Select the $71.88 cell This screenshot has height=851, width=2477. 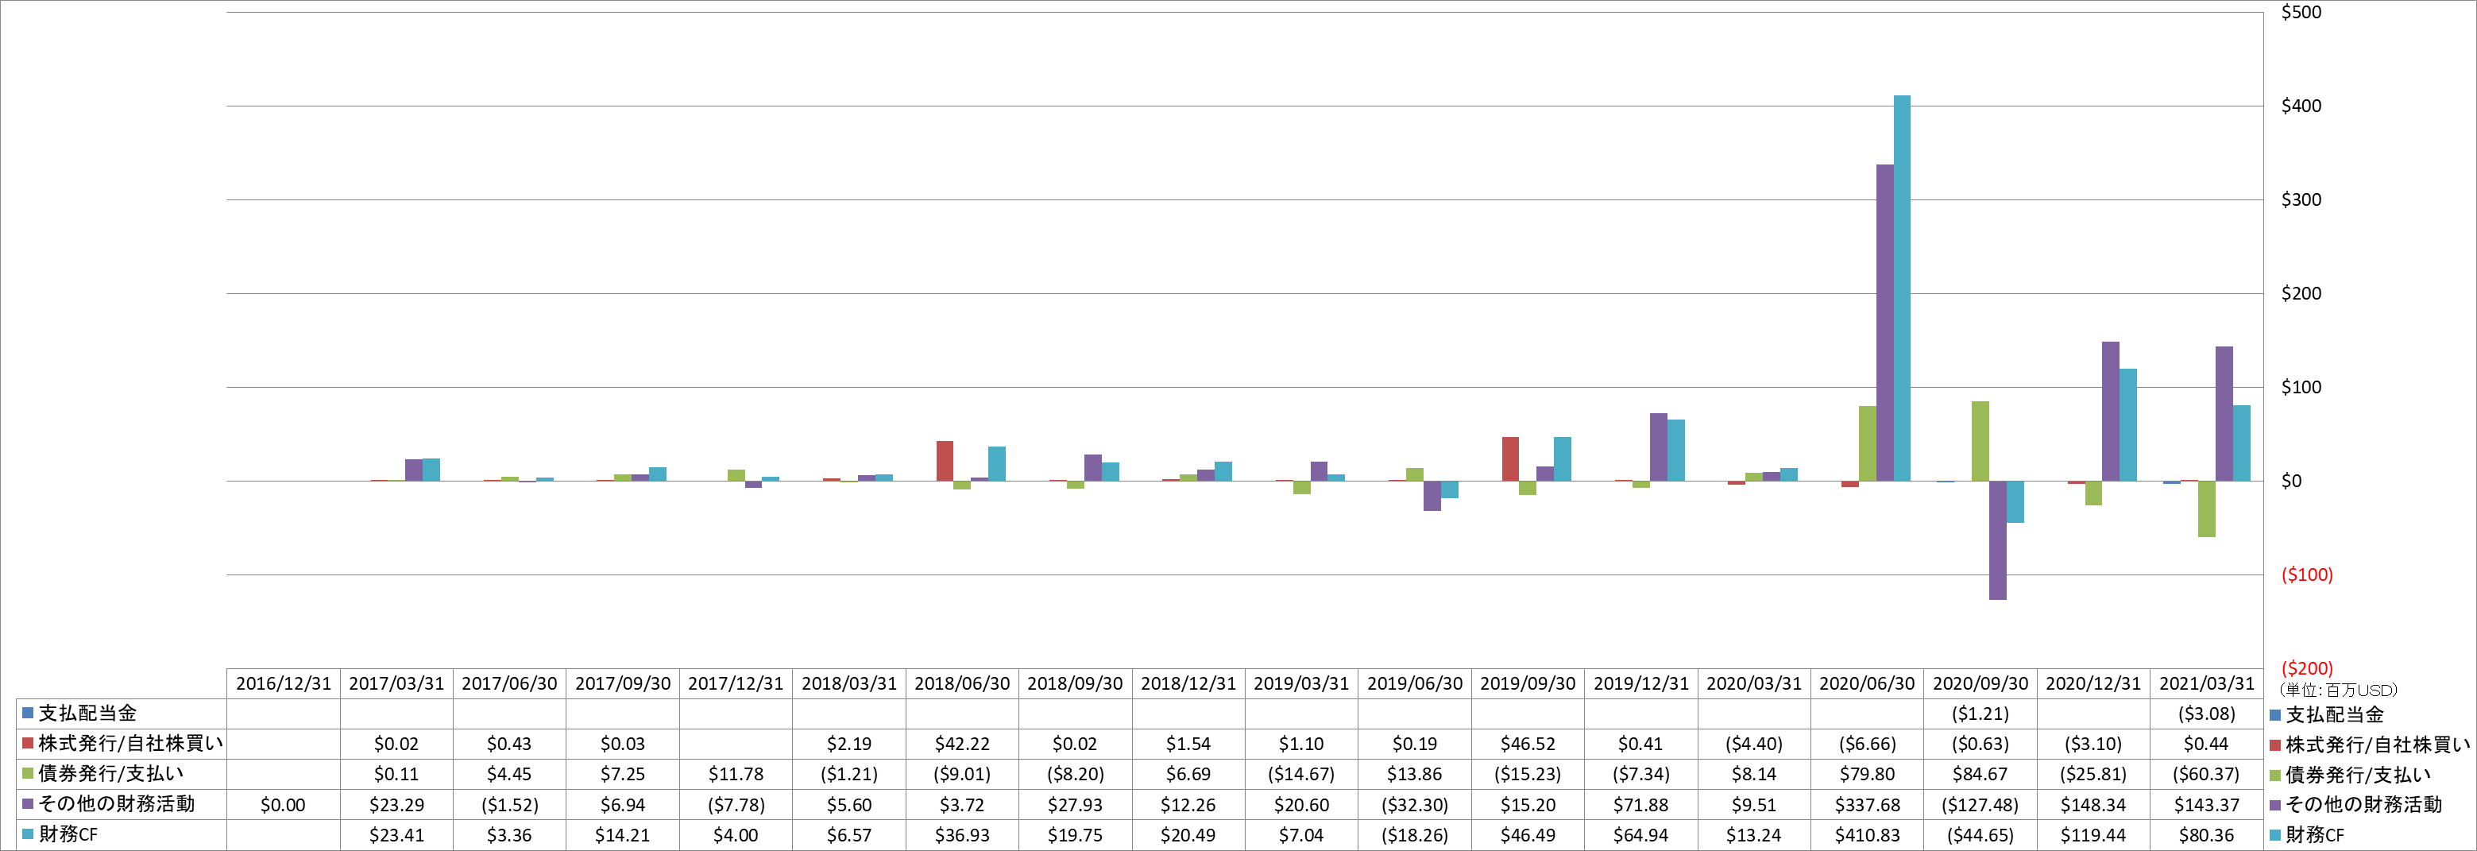[x=1640, y=805]
